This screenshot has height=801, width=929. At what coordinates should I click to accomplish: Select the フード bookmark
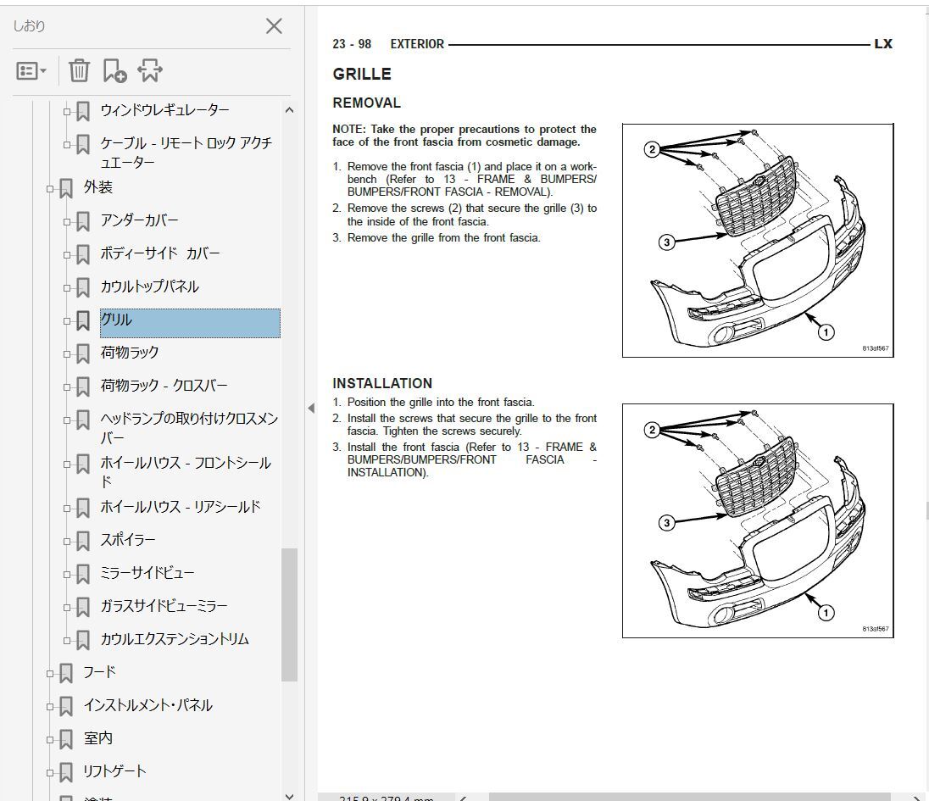pyautogui.click(x=99, y=672)
